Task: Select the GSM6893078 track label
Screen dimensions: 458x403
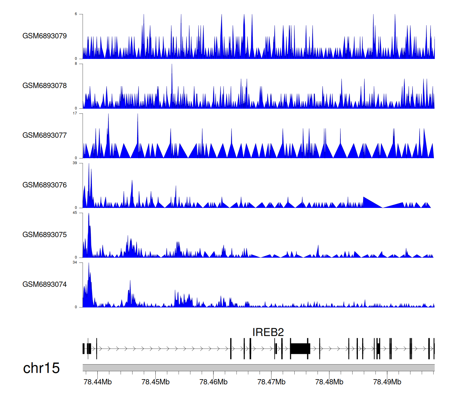Action: click(x=45, y=86)
